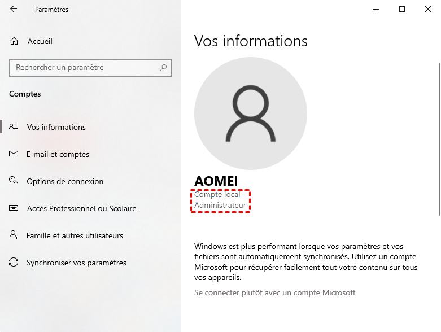The height and width of the screenshot is (332, 441).
Task: Focus the Rechercher un paramètre field
Action: pos(85,68)
